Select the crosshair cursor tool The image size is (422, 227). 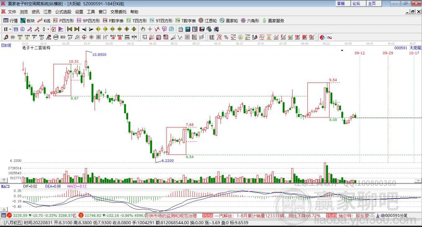click(x=150, y=29)
